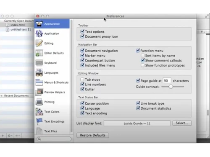
Task: Uncheck Cursor position in status bar
Action: pos(82,103)
